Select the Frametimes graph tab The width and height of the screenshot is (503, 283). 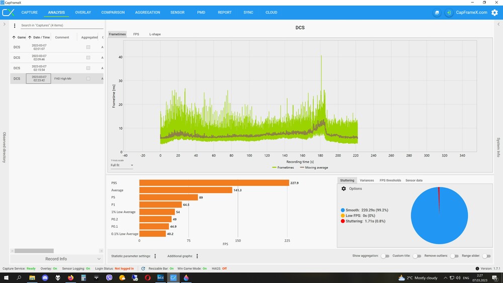tap(117, 34)
